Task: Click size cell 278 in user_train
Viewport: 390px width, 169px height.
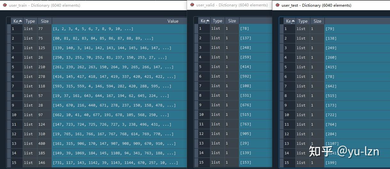Action: (x=44, y=77)
